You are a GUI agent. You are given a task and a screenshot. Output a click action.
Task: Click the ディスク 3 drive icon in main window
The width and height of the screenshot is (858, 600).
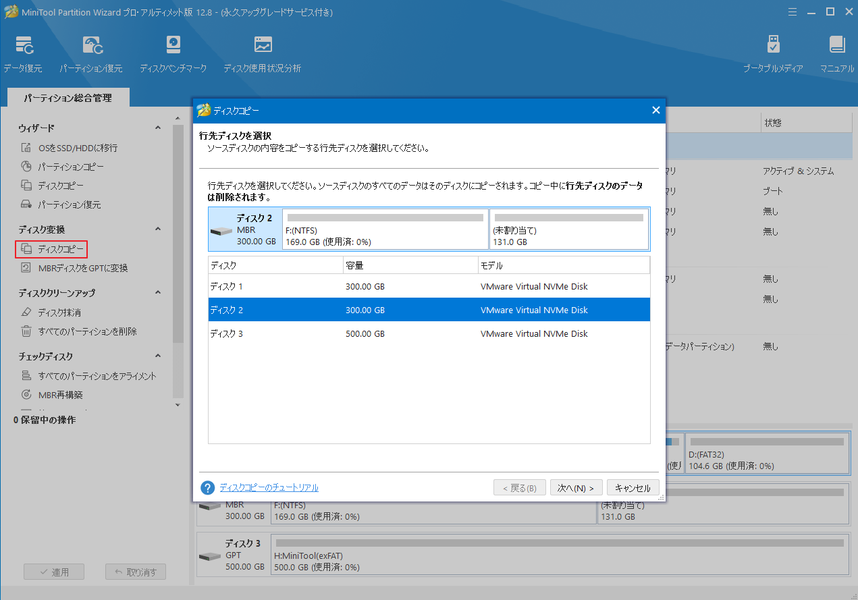click(210, 556)
